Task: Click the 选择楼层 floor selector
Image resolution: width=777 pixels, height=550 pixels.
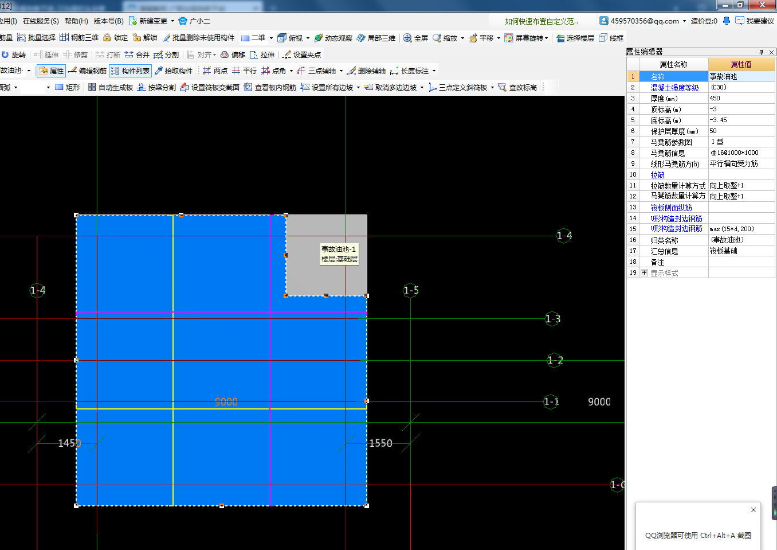Action: point(575,38)
